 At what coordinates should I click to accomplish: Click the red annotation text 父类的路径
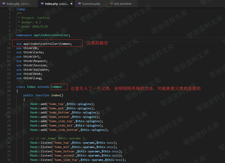pyautogui.click(x=97, y=43)
